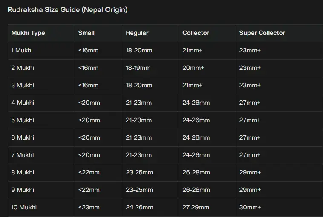Select the 5 Mukhi row label

point(23,120)
